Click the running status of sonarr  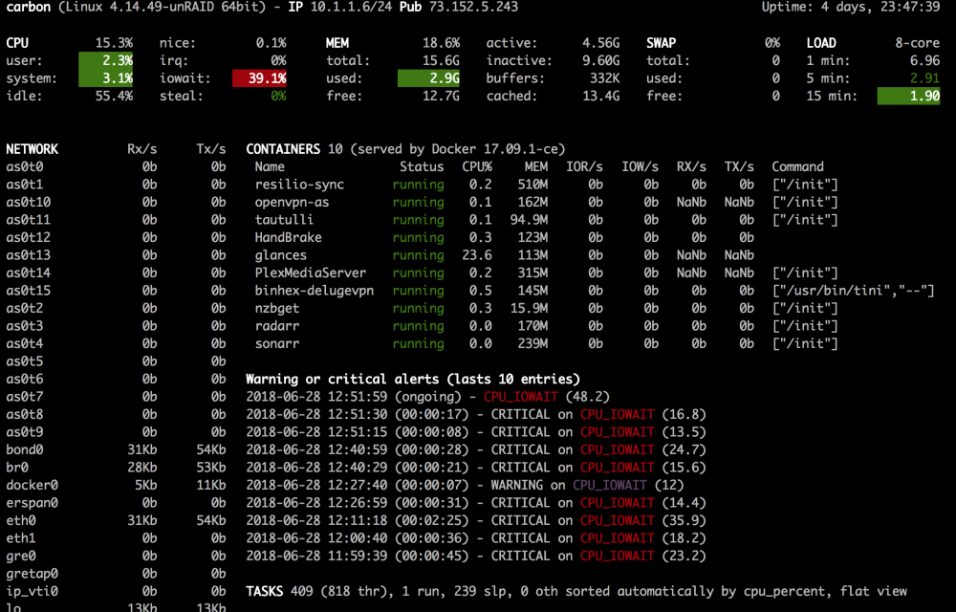pos(418,344)
